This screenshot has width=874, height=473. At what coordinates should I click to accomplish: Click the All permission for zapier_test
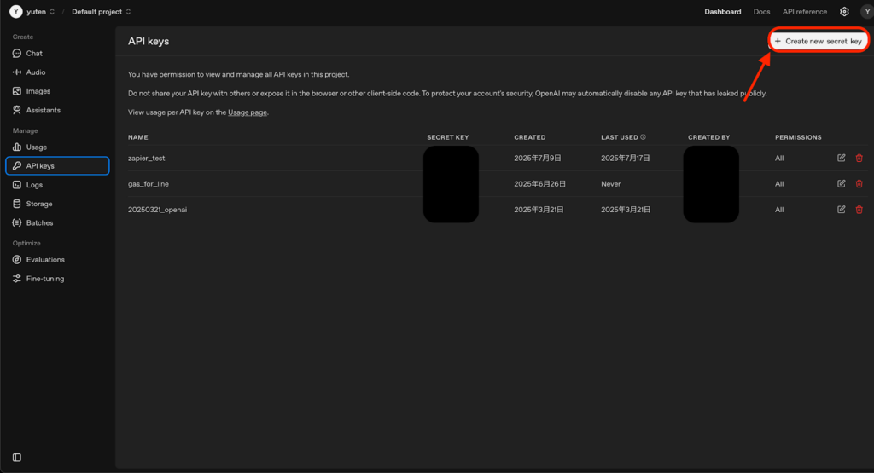click(x=779, y=158)
